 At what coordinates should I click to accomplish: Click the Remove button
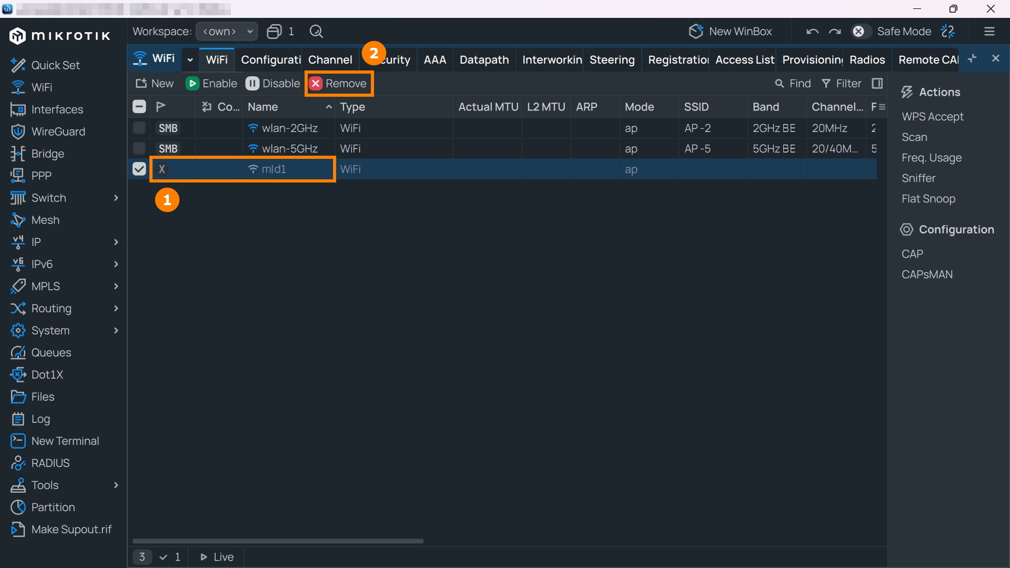[x=338, y=84]
